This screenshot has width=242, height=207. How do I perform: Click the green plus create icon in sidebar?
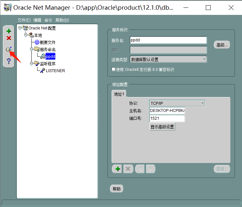pos(9,31)
